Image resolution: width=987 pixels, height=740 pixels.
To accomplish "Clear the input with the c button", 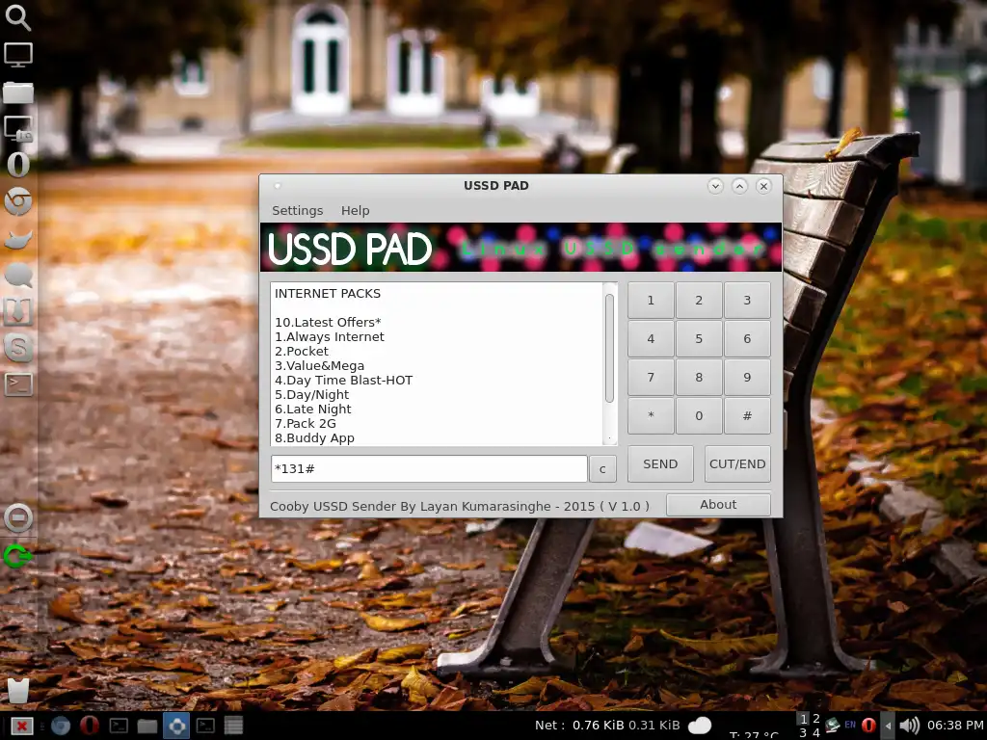I will click(602, 469).
